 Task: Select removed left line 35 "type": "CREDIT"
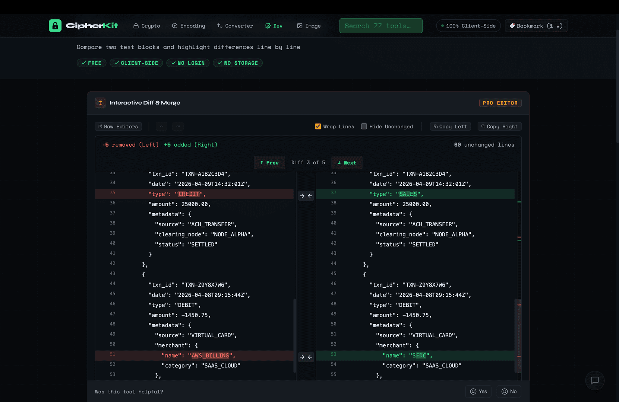[194, 194]
